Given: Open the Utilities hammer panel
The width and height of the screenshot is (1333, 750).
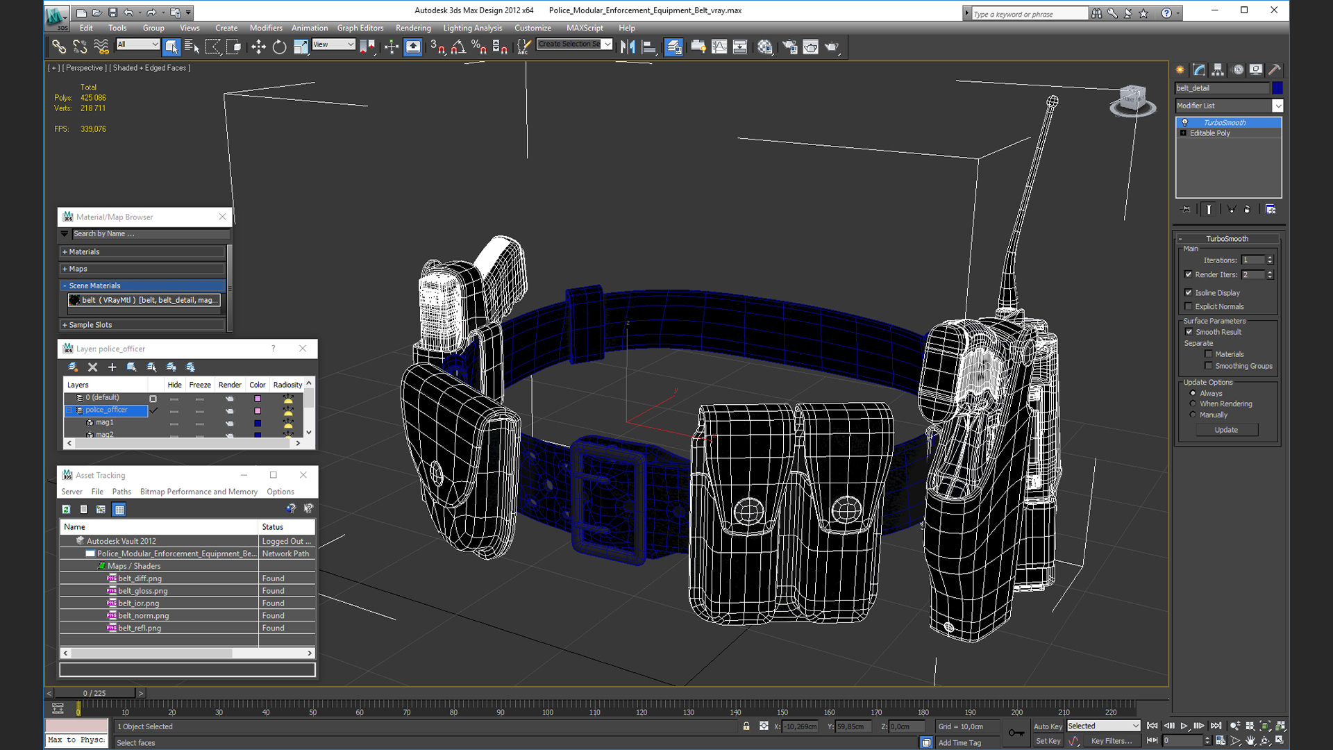Looking at the screenshot, I should (1274, 69).
